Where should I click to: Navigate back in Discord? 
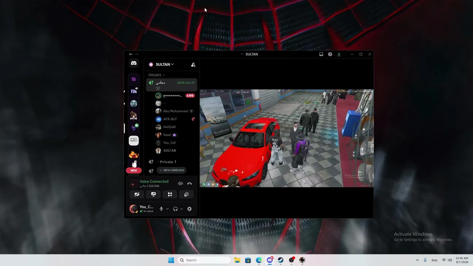pyautogui.click(x=130, y=54)
